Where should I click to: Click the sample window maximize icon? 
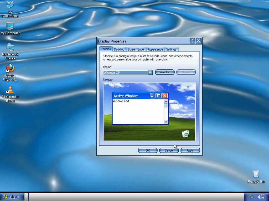[159, 96]
